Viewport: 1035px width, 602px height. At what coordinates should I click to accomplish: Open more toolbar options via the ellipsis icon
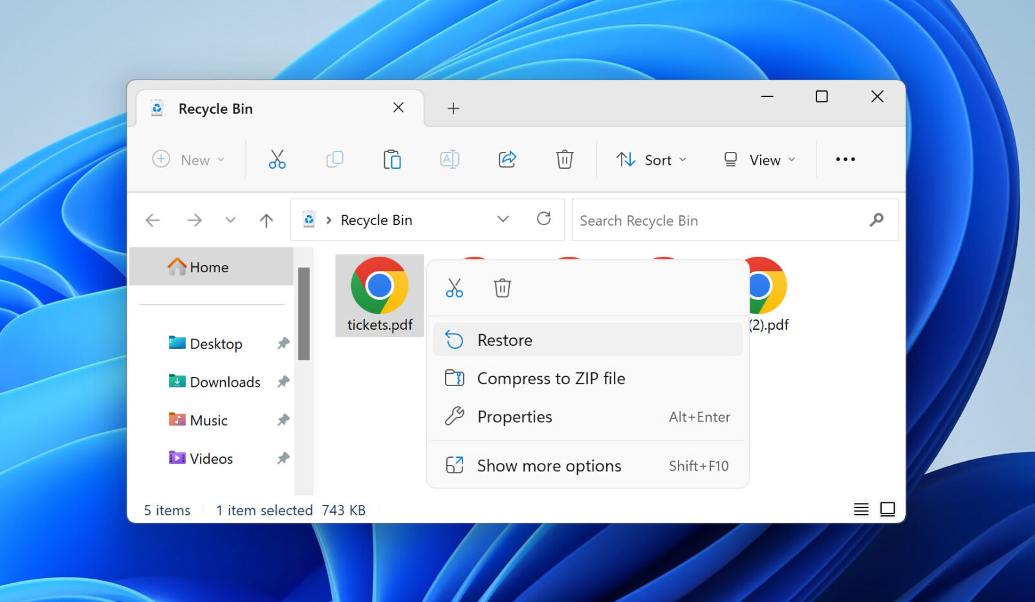[x=845, y=159]
